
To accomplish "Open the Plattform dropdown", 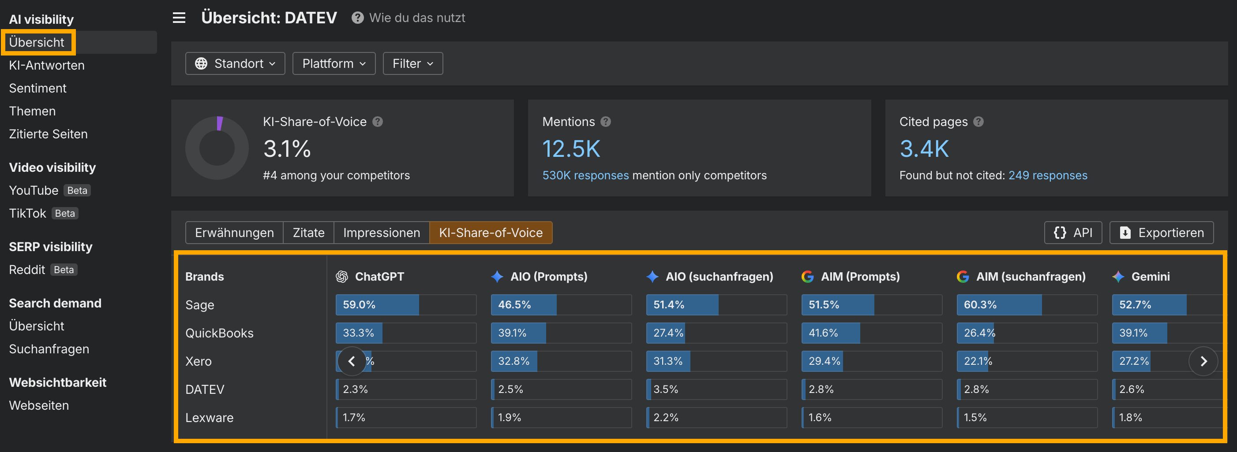I will pyautogui.click(x=334, y=64).
